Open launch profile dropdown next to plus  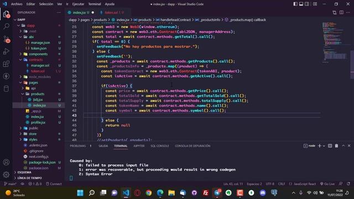pos(324,146)
